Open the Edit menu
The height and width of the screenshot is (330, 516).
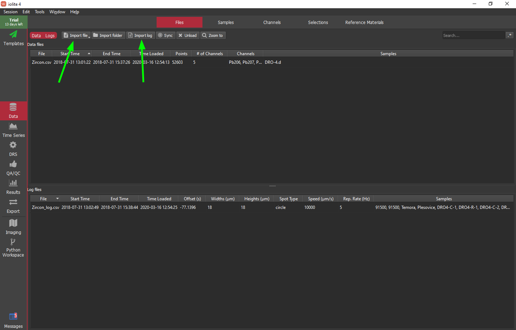(26, 12)
